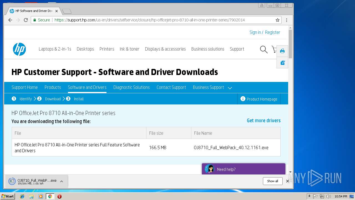The width and height of the screenshot is (355, 200).
Task: Click the Register link
Action: tap(273, 32)
